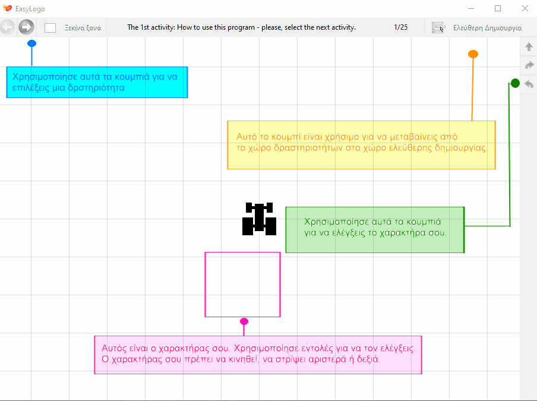This screenshot has height=401, width=537.
Task: Turn the character left with curved arrow
Action: 529,84
